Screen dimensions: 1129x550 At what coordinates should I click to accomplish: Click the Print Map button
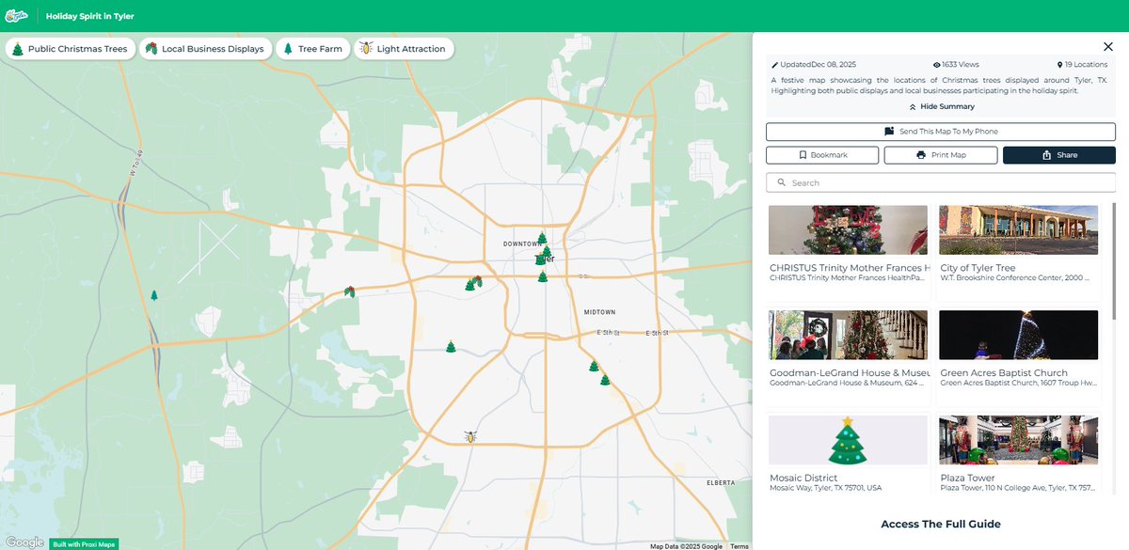point(941,155)
